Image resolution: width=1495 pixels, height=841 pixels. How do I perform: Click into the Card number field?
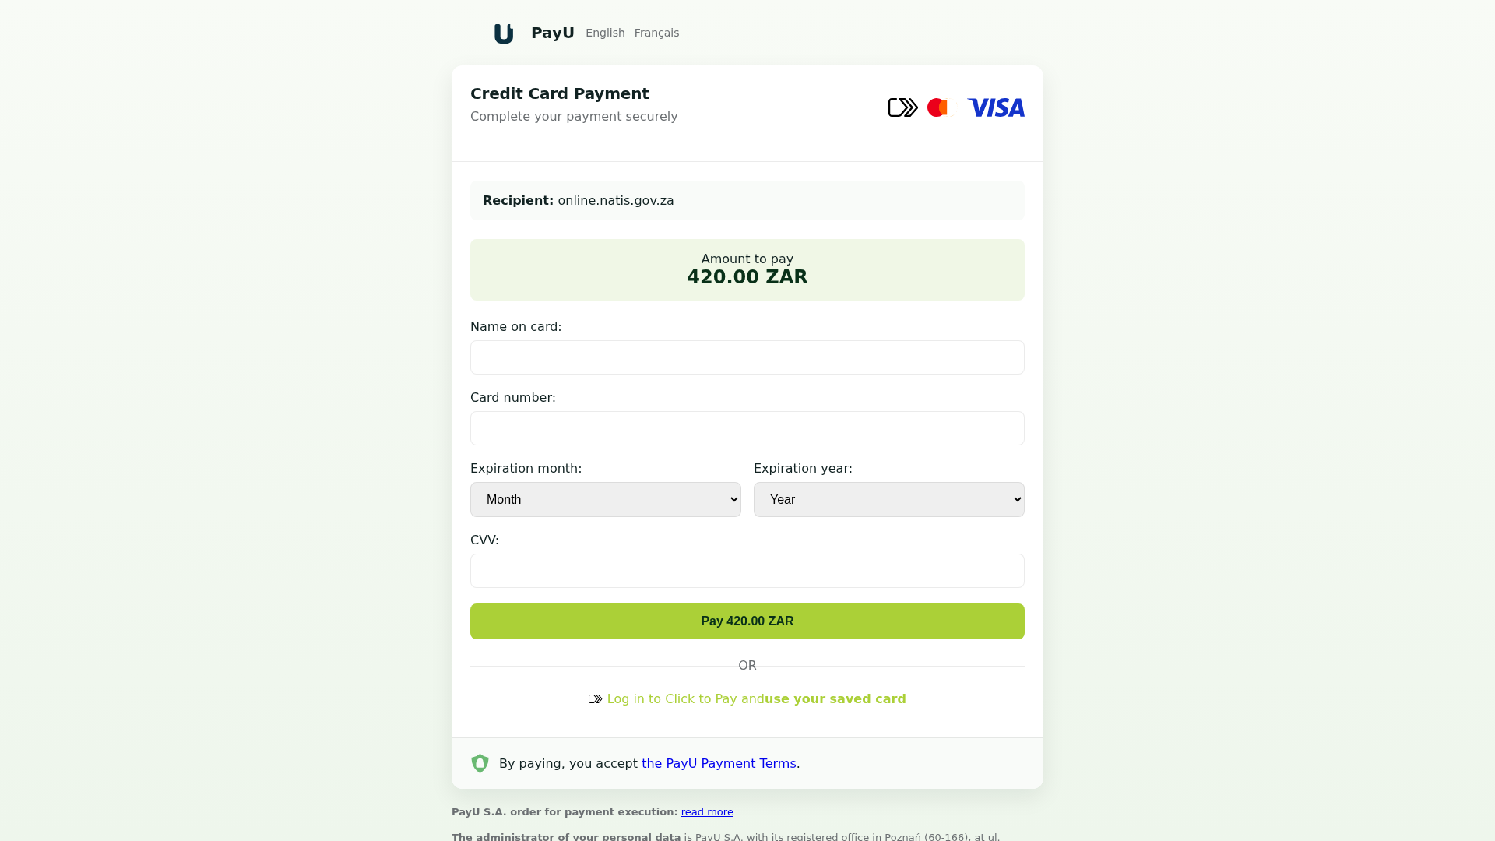[x=747, y=428]
